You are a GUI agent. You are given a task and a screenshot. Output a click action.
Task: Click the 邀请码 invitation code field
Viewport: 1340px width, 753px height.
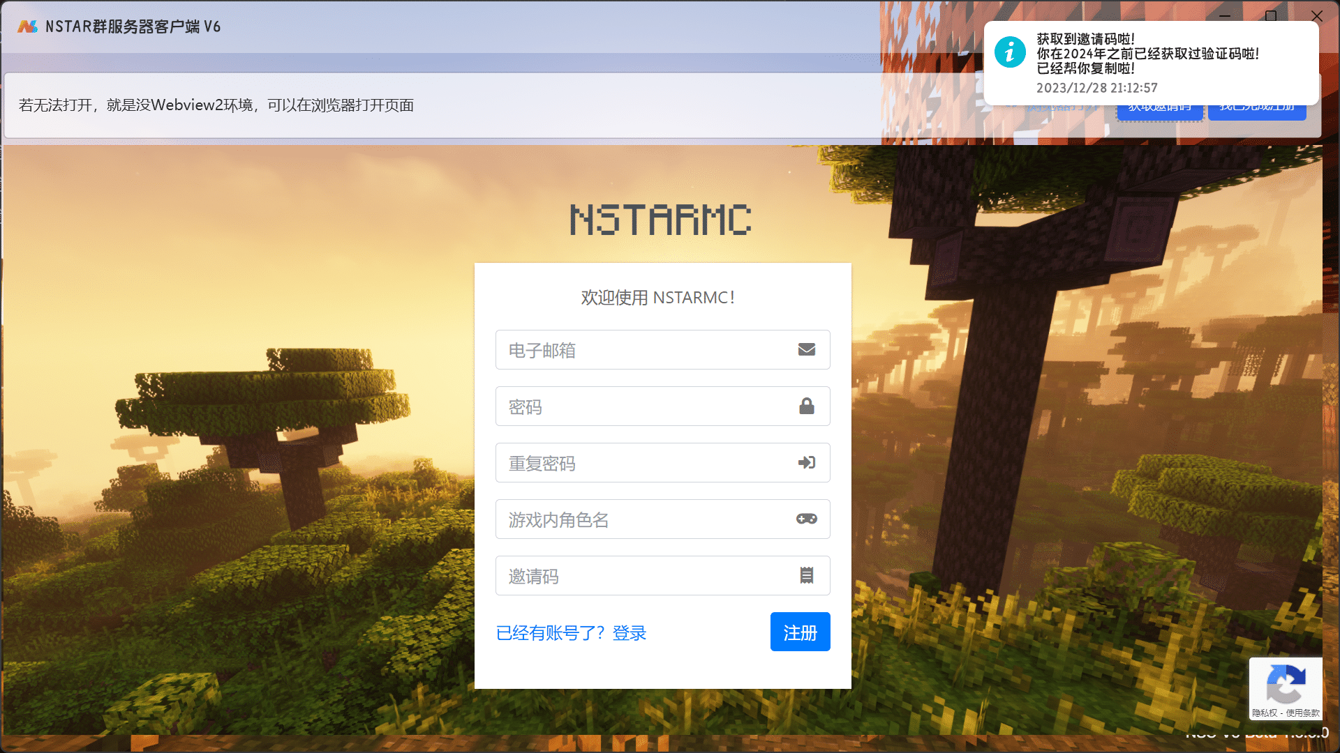(662, 576)
